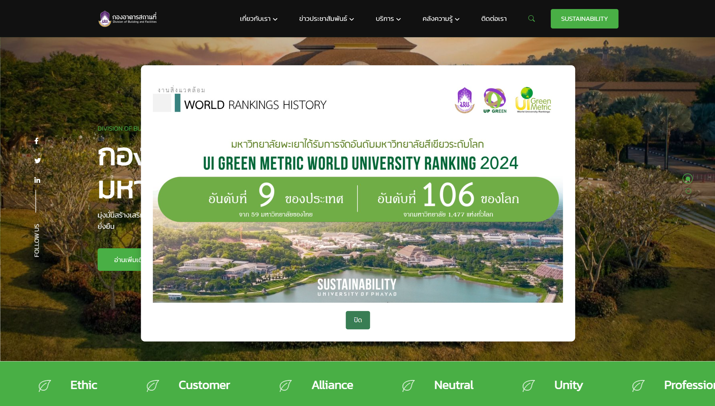Viewport: 715px width, 406px height.
Task: Click the UI Green Metric ranking banner image
Action: 357,192
